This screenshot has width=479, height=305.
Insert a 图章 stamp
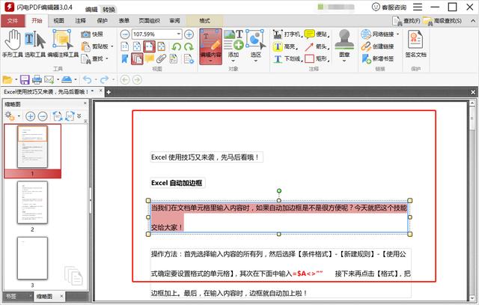344,43
